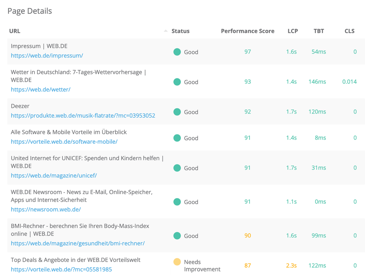
Task: Open the https://newsroom.web.de/ link
Action: 46,210
